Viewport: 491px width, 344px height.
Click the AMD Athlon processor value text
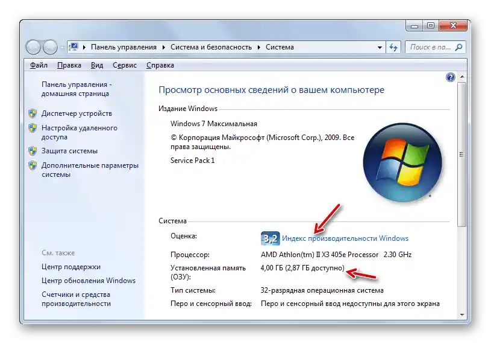click(x=336, y=255)
